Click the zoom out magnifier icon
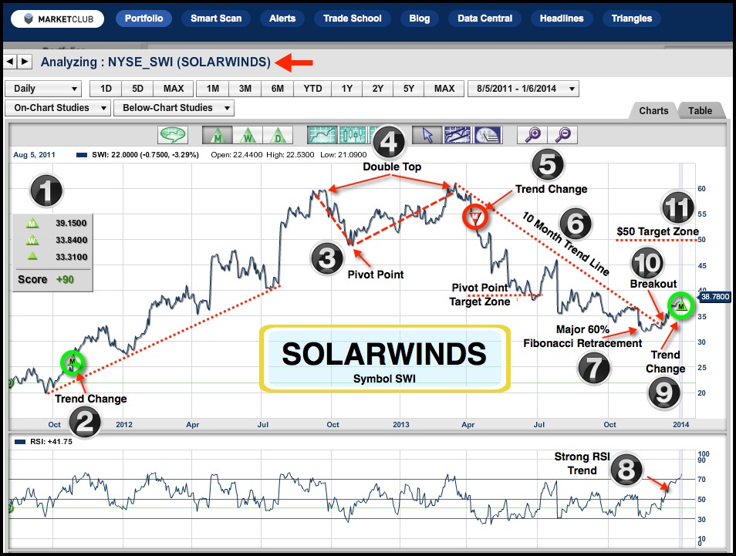Viewport: 736px width, 556px height. (x=563, y=135)
